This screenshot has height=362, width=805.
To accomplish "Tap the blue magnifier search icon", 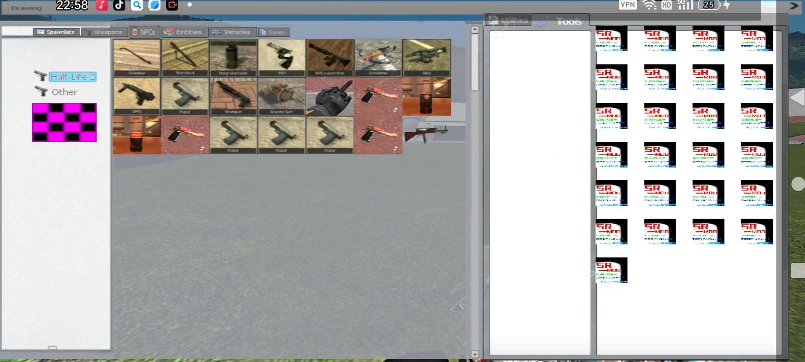I will 137,6.
